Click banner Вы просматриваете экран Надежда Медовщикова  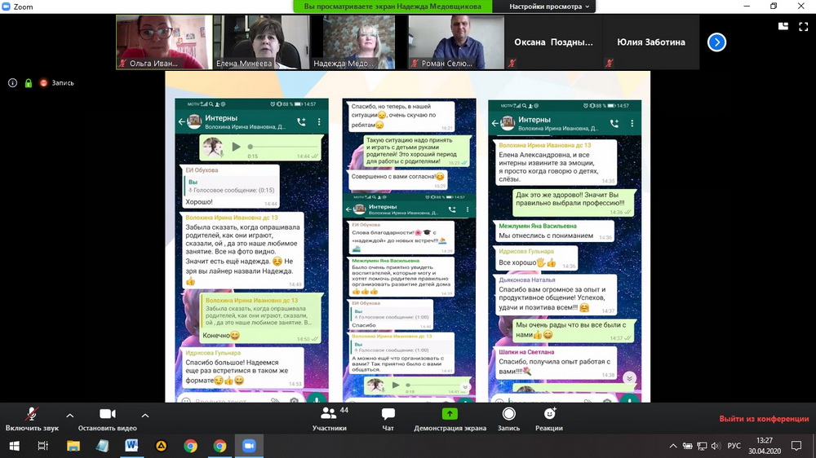[x=392, y=7]
